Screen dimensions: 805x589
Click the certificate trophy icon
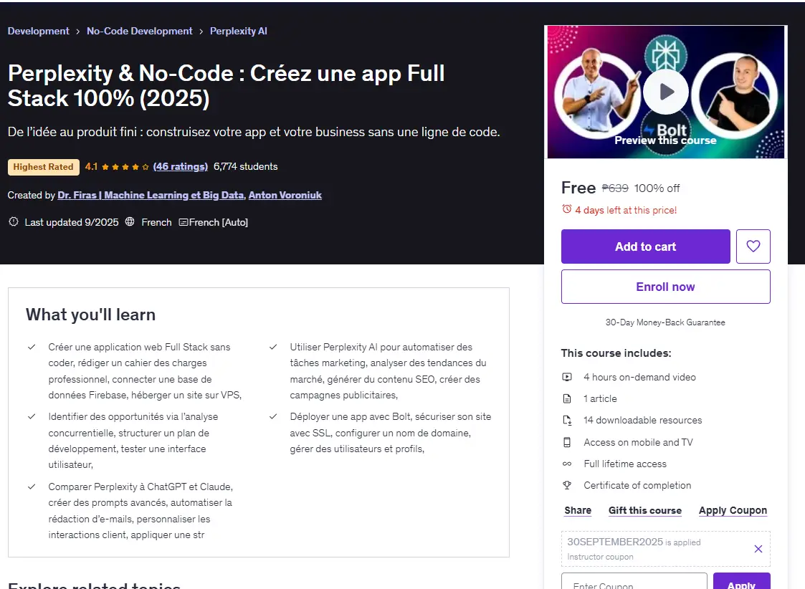[567, 485]
